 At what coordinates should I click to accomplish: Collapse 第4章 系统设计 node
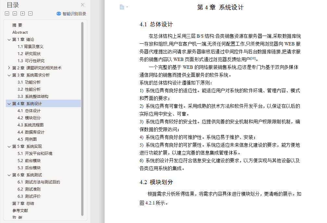click(x=9, y=104)
